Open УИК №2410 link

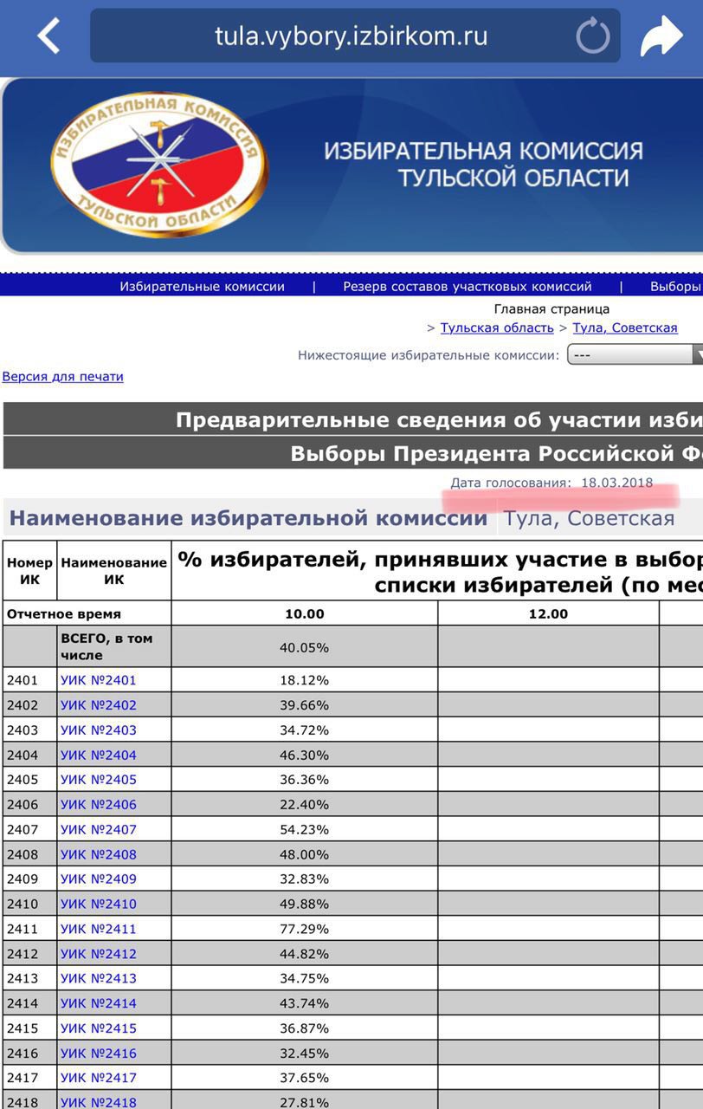click(x=99, y=904)
